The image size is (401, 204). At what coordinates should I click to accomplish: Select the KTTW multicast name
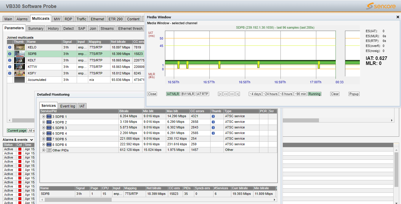tap(32, 67)
